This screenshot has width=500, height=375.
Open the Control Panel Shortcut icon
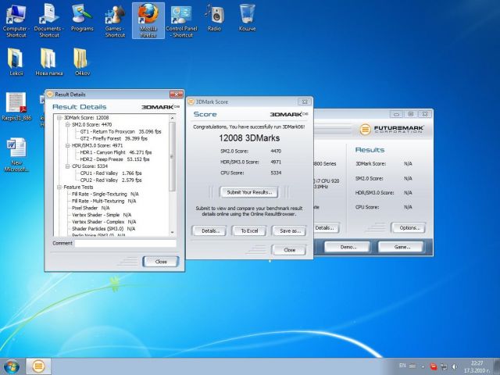(181, 20)
